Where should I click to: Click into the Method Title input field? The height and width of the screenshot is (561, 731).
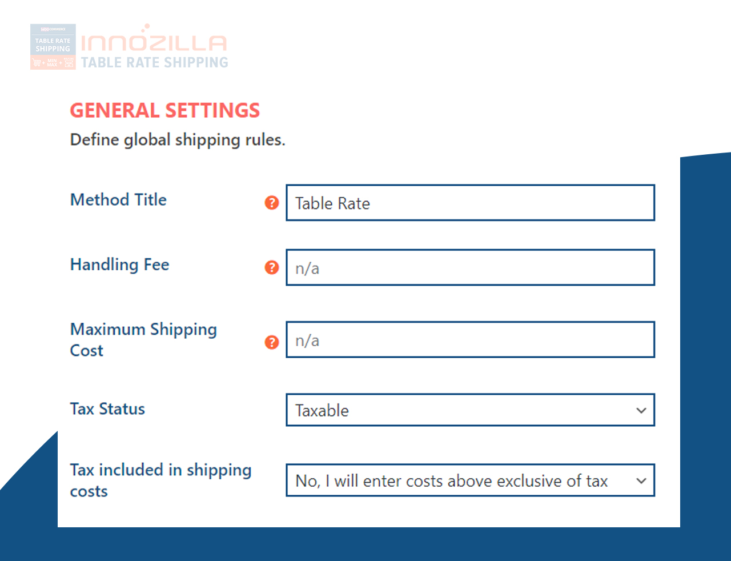470,203
